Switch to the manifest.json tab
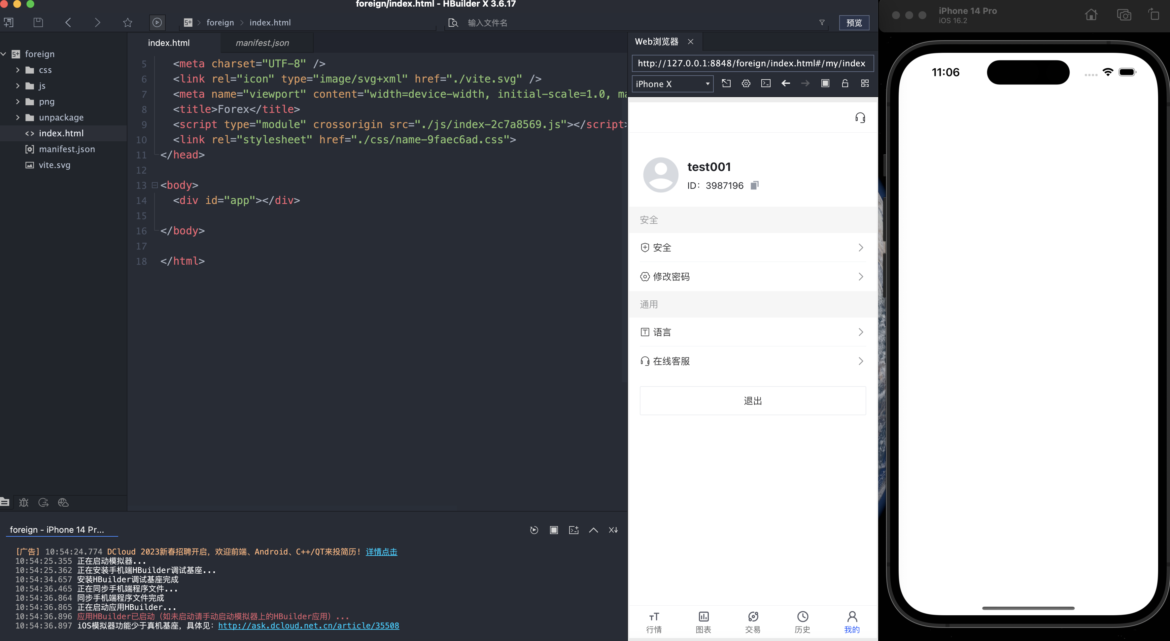Viewport: 1170px width, 641px height. (x=262, y=43)
